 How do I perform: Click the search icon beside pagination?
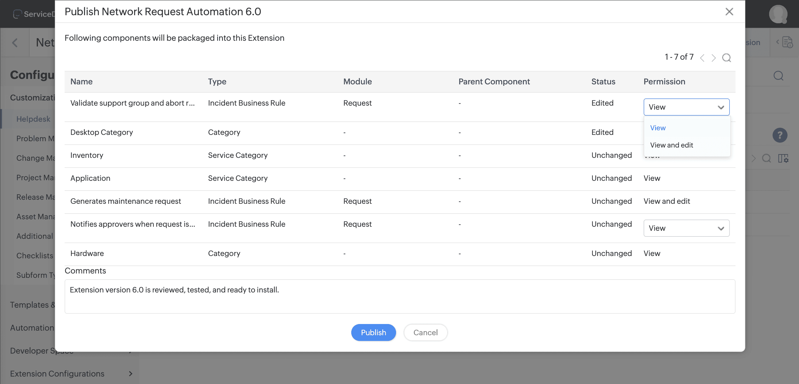coord(726,58)
